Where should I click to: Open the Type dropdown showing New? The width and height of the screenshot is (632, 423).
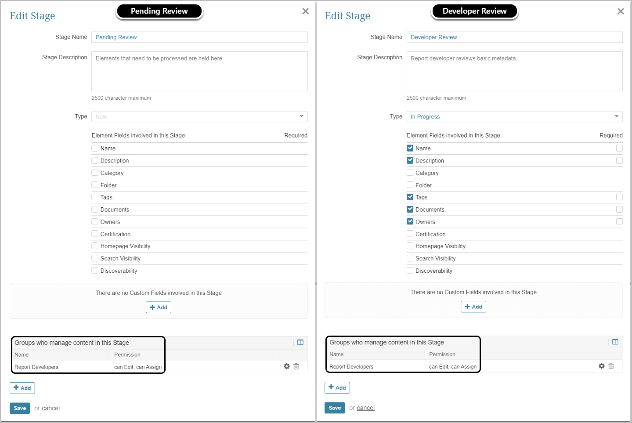pos(199,117)
